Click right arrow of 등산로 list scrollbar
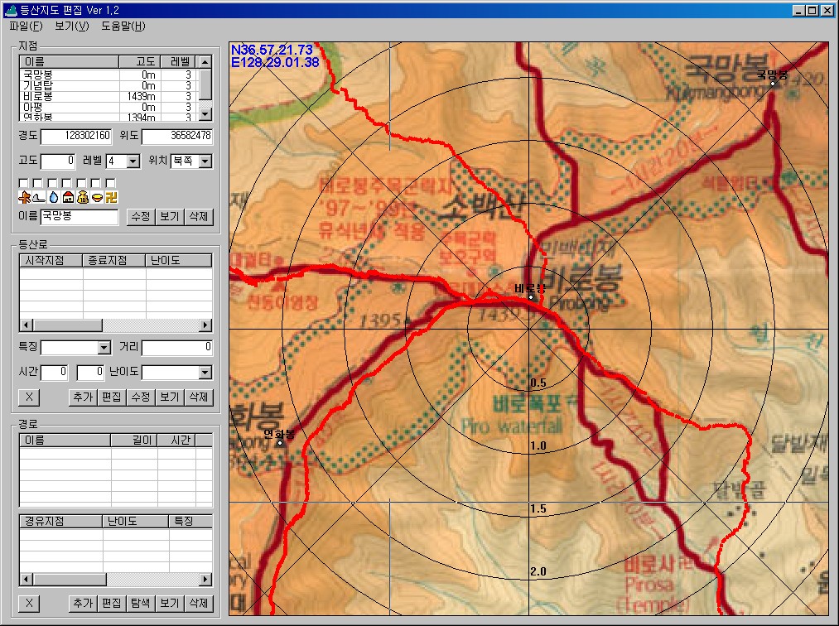The width and height of the screenshot is (839, 626). point(205,325)
